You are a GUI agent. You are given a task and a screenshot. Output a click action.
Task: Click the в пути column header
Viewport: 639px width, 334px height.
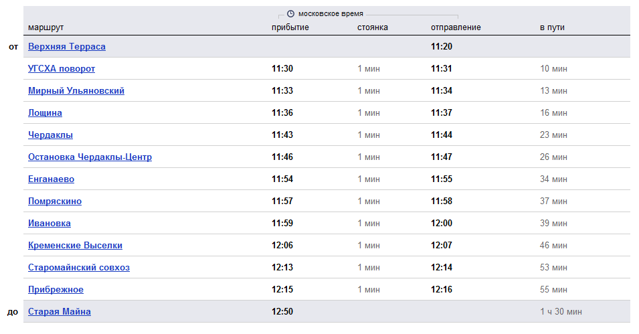point(552,27)
